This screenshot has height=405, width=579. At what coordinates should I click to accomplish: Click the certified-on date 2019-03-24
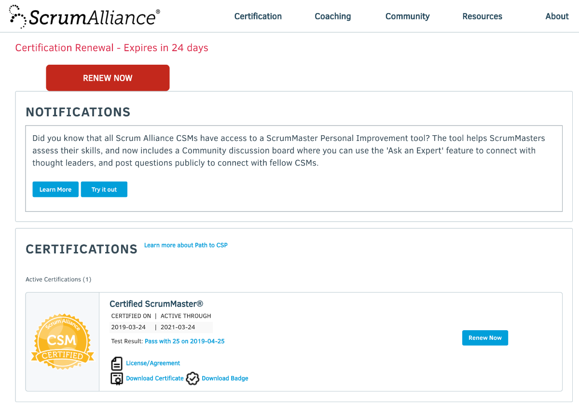point(128,327)
